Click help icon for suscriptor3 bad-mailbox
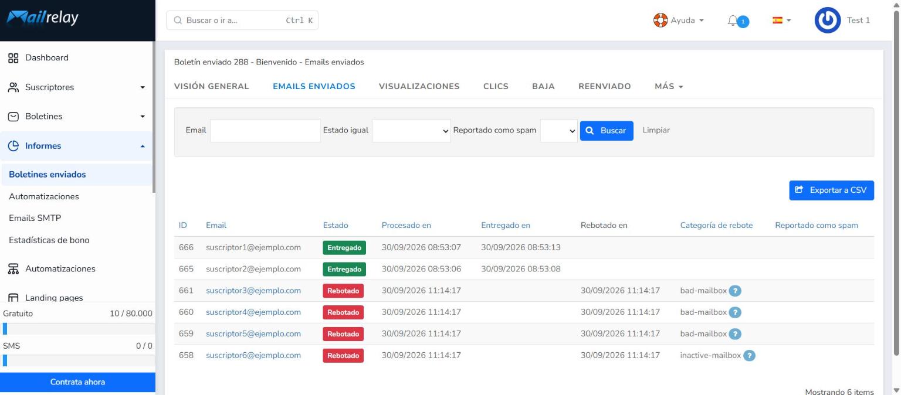The width and height of the screenshot is (901, 395). pyautogui.click(x=735, y=291)
